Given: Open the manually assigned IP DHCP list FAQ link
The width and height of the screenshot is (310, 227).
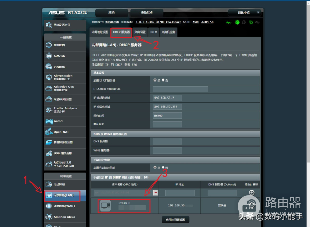Looking at the screenshot, I should (115, 64).
